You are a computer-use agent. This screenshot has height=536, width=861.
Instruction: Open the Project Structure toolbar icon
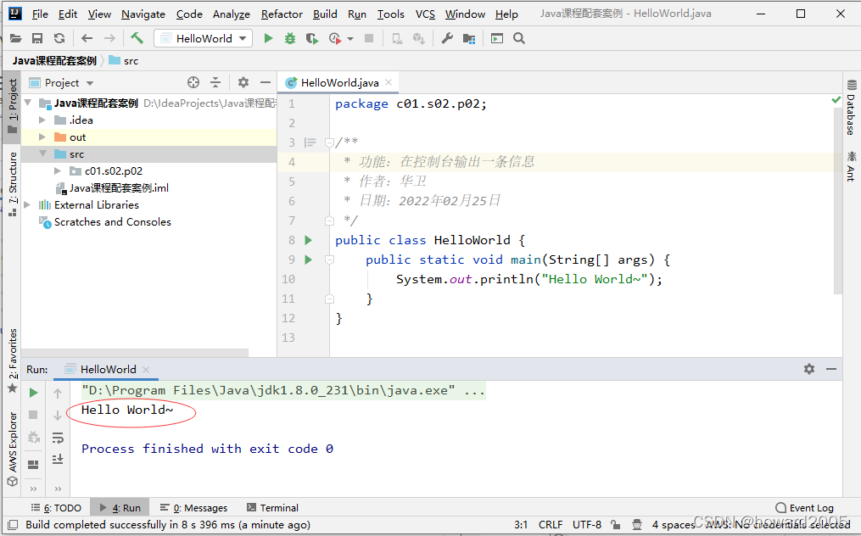[x=469, y=38]
